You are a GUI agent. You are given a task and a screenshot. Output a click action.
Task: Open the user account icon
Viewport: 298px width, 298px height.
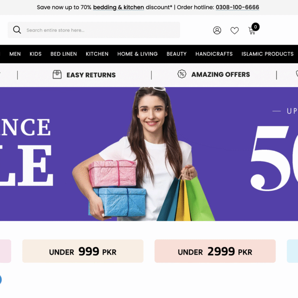point(217,30)
